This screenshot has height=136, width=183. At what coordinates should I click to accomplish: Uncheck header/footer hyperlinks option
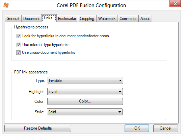pyautogui.click(x=19, y=36)
